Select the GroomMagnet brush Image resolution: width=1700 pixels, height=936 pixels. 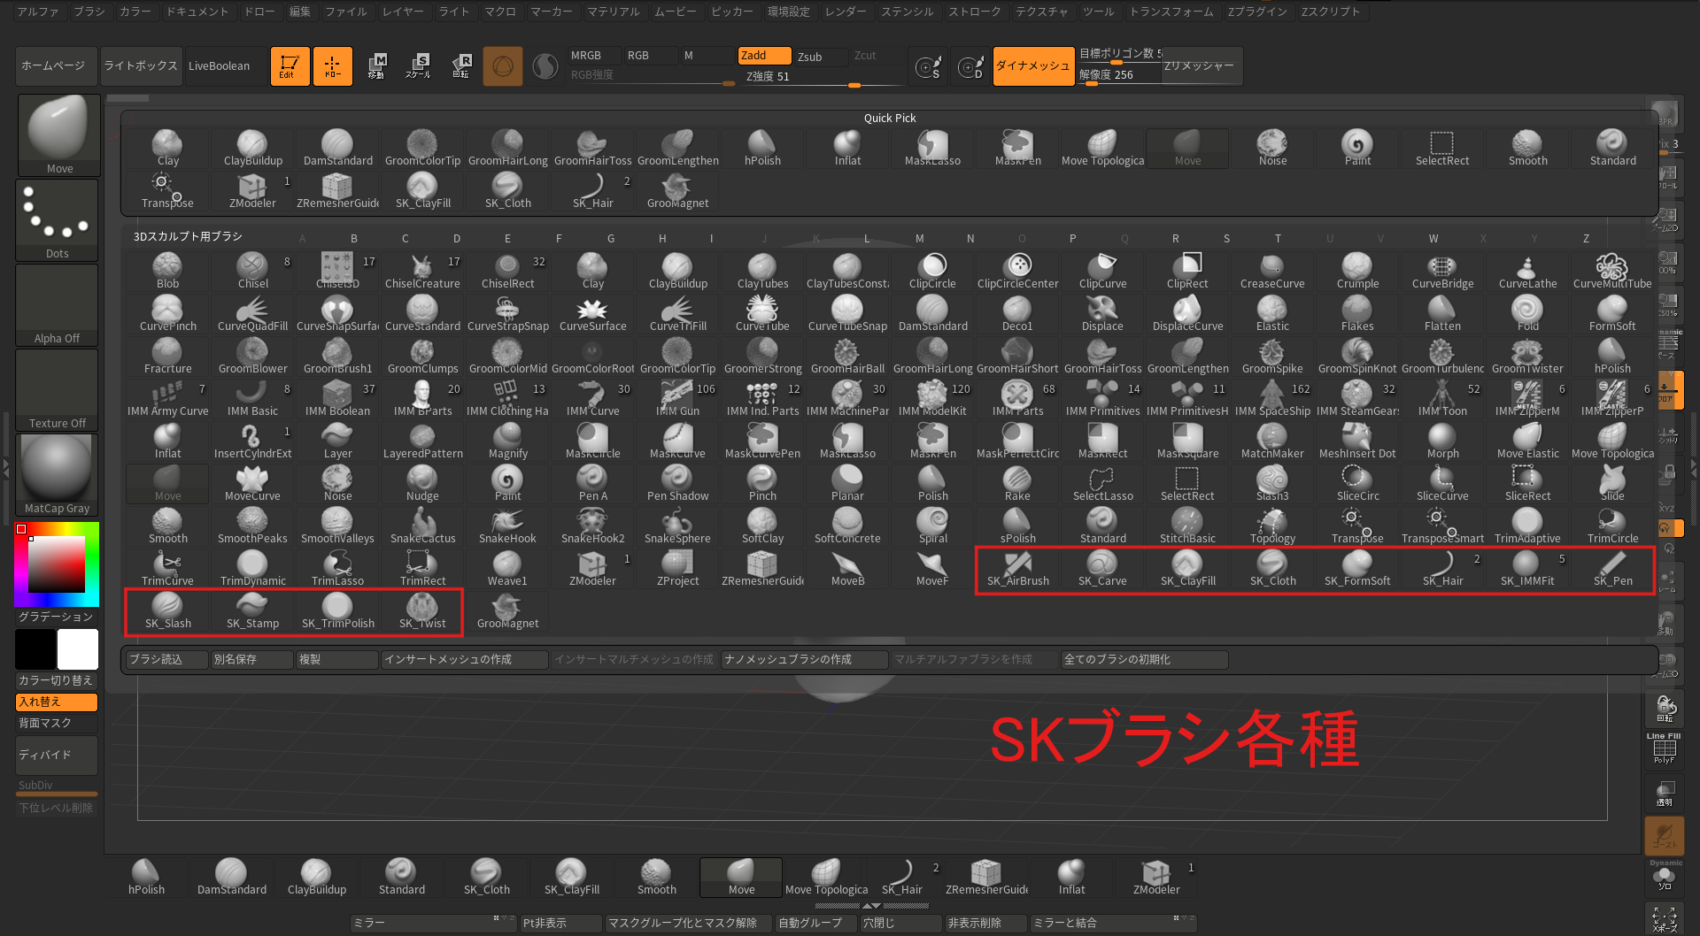pos(507,610)
